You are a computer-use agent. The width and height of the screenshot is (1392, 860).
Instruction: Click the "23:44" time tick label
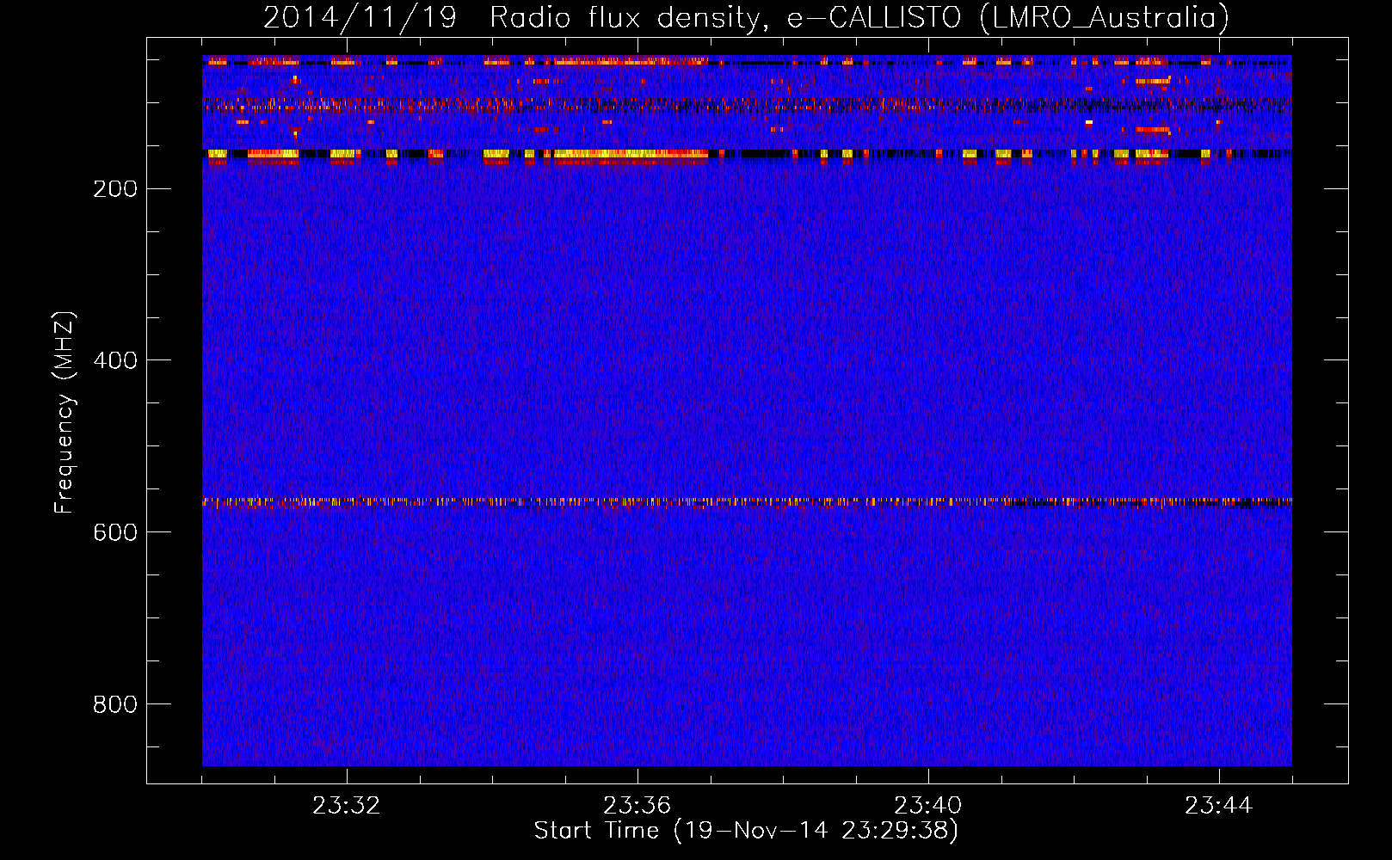(1219, 806)
